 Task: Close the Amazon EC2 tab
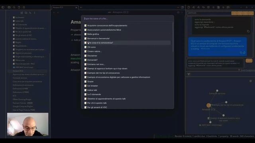pos(76,8)
